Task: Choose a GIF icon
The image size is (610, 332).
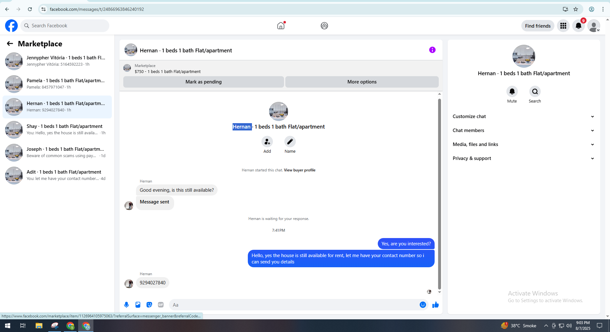Action: [161, 305]
